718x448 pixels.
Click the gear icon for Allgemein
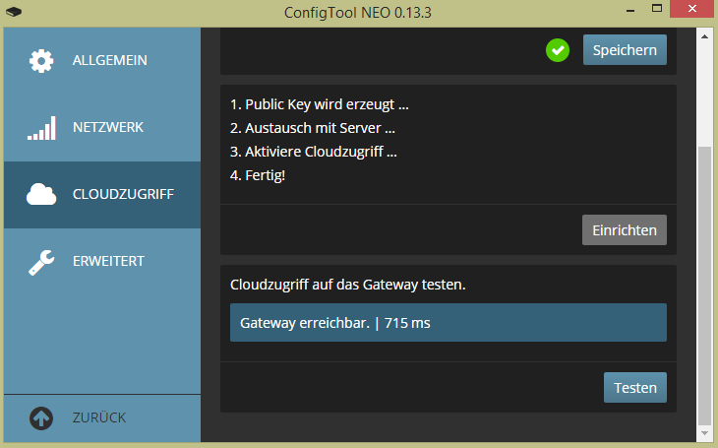click(41, 60)
